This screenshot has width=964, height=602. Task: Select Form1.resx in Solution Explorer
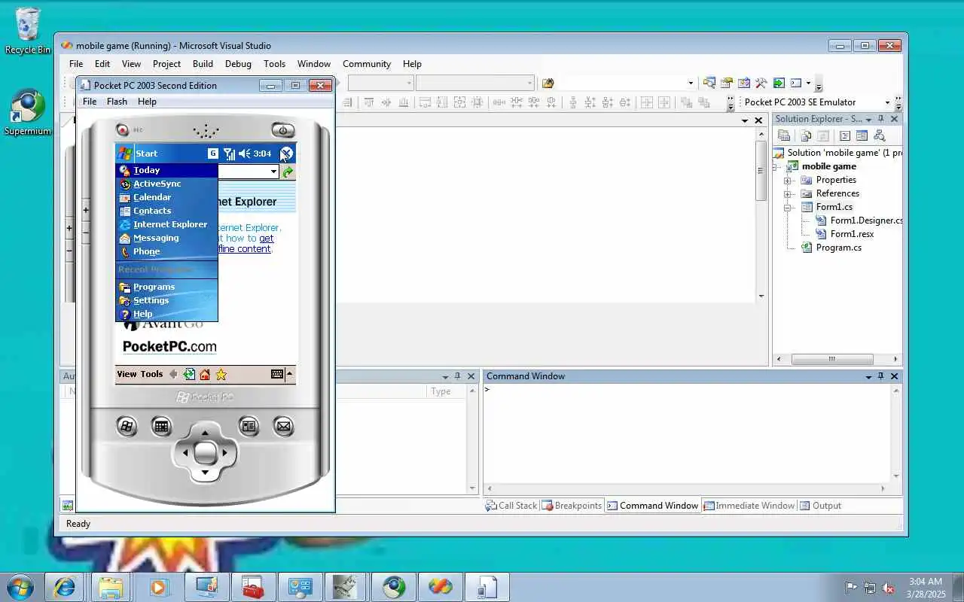(x=852, y=234)
